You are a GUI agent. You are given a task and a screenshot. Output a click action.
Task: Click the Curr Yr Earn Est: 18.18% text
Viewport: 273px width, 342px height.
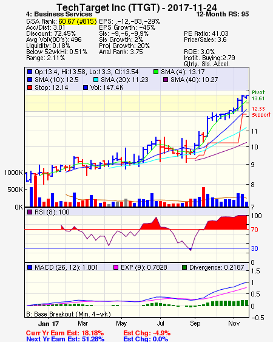click(x=65, y=333)
